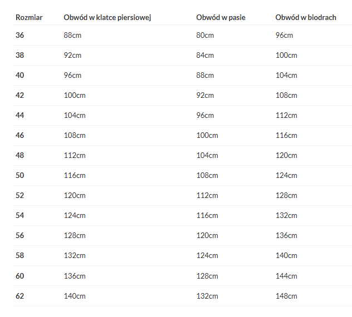This screenshot has width=352, height=317.
Task: Click hip value 96cm in size 36 row
Action: (284, 35)
